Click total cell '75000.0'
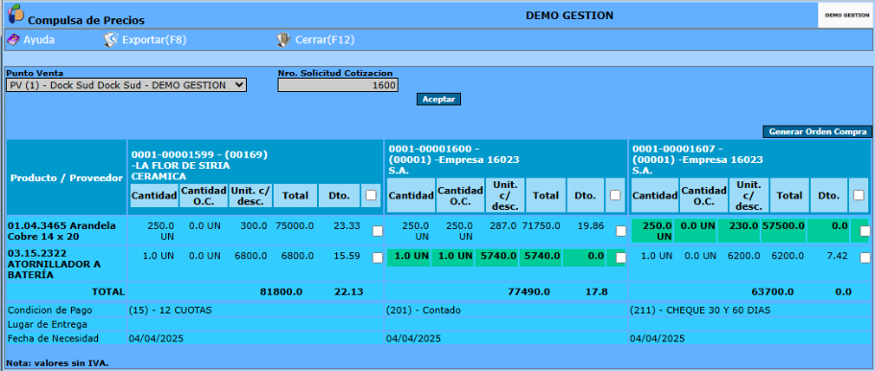This screenshot has height=371, width=875. pos(294,225)
